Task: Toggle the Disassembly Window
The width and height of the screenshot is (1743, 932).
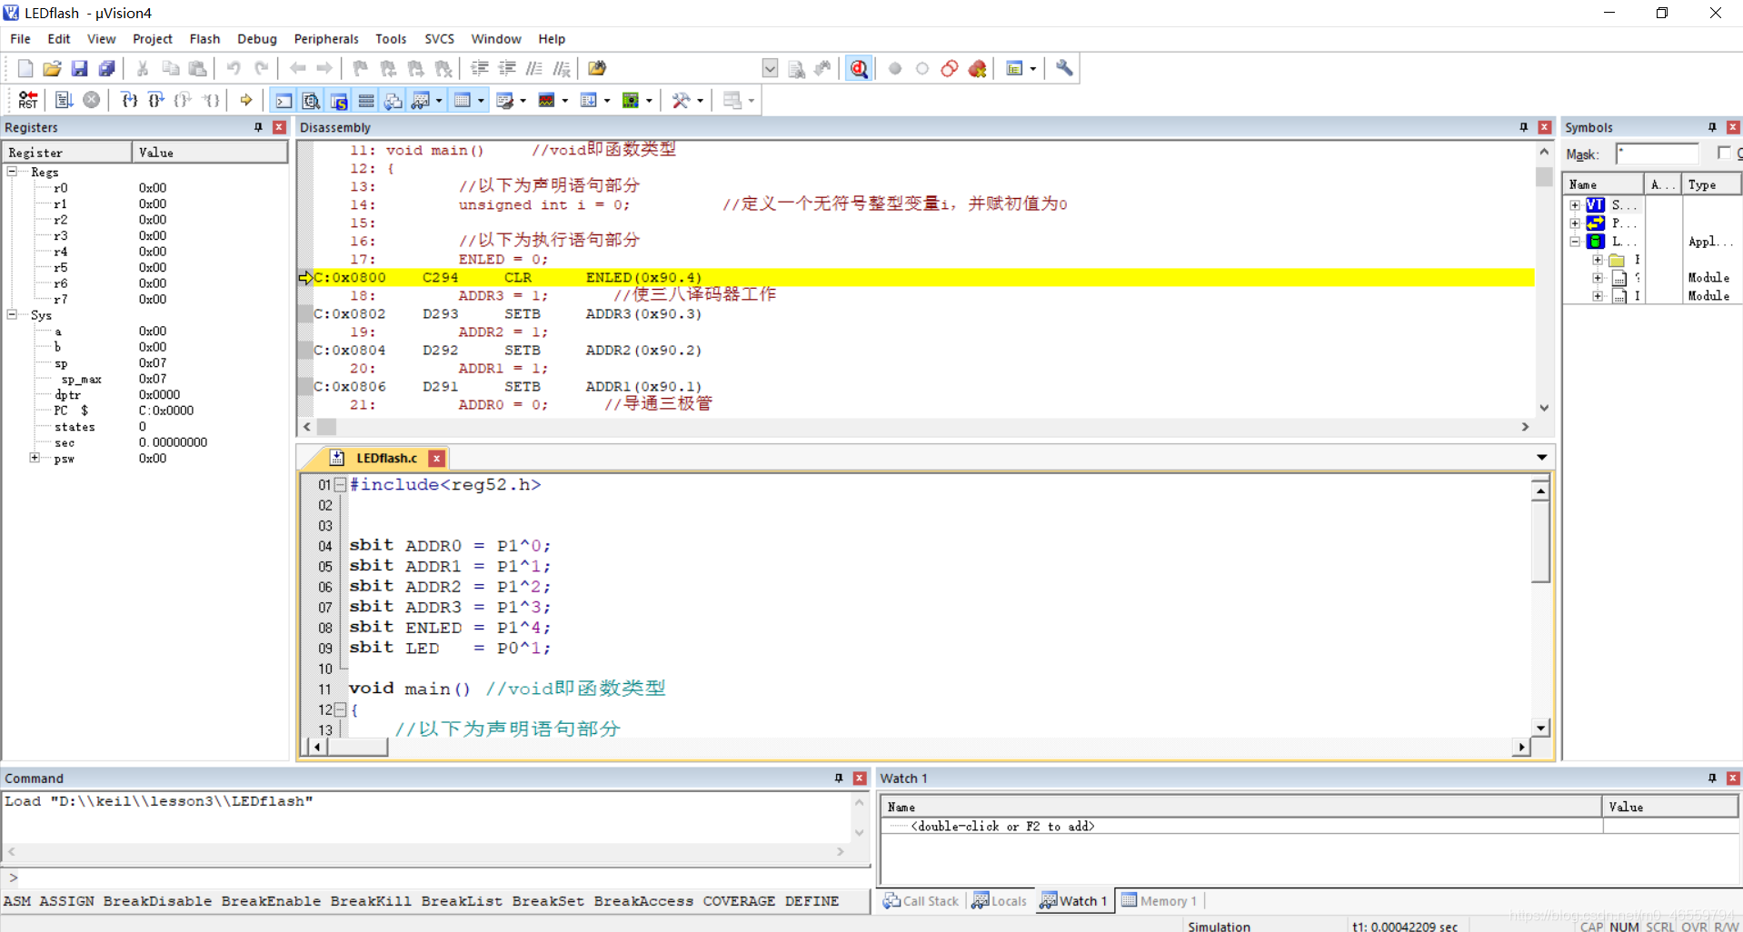Action: pyautogui.click(x=311, y=100)
